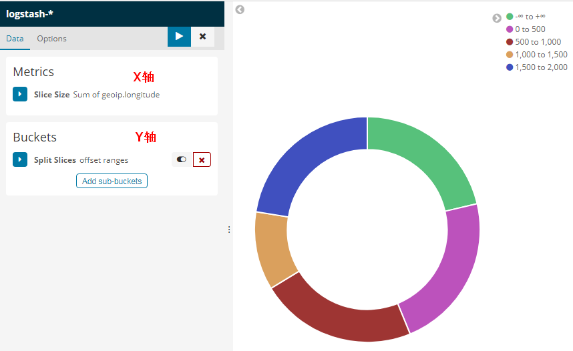Viewport: 573px width, 351px height.
Task: Click the '500 to 1,000' legend label
Action: [538, 42]
